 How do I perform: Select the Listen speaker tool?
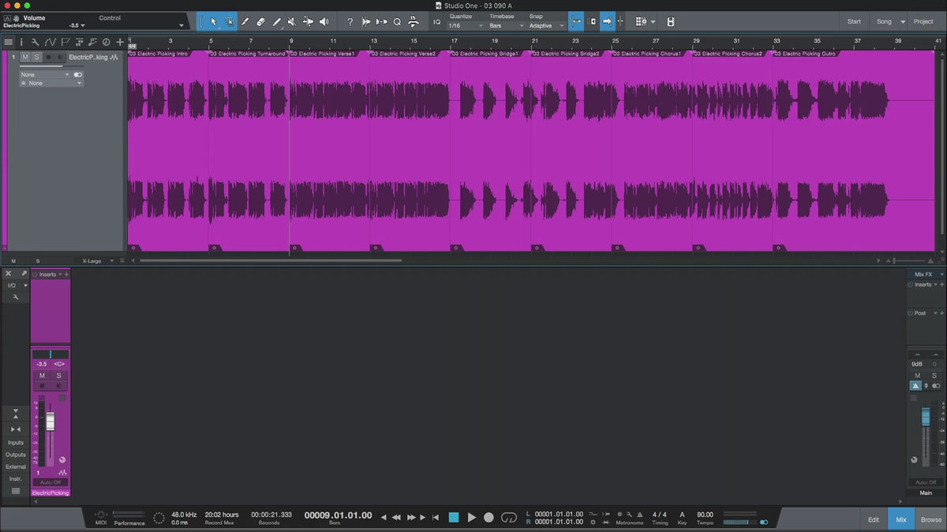coord(324,22)
